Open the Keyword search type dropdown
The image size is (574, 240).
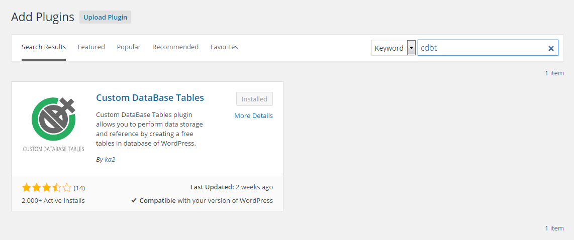tap(411, 48)
